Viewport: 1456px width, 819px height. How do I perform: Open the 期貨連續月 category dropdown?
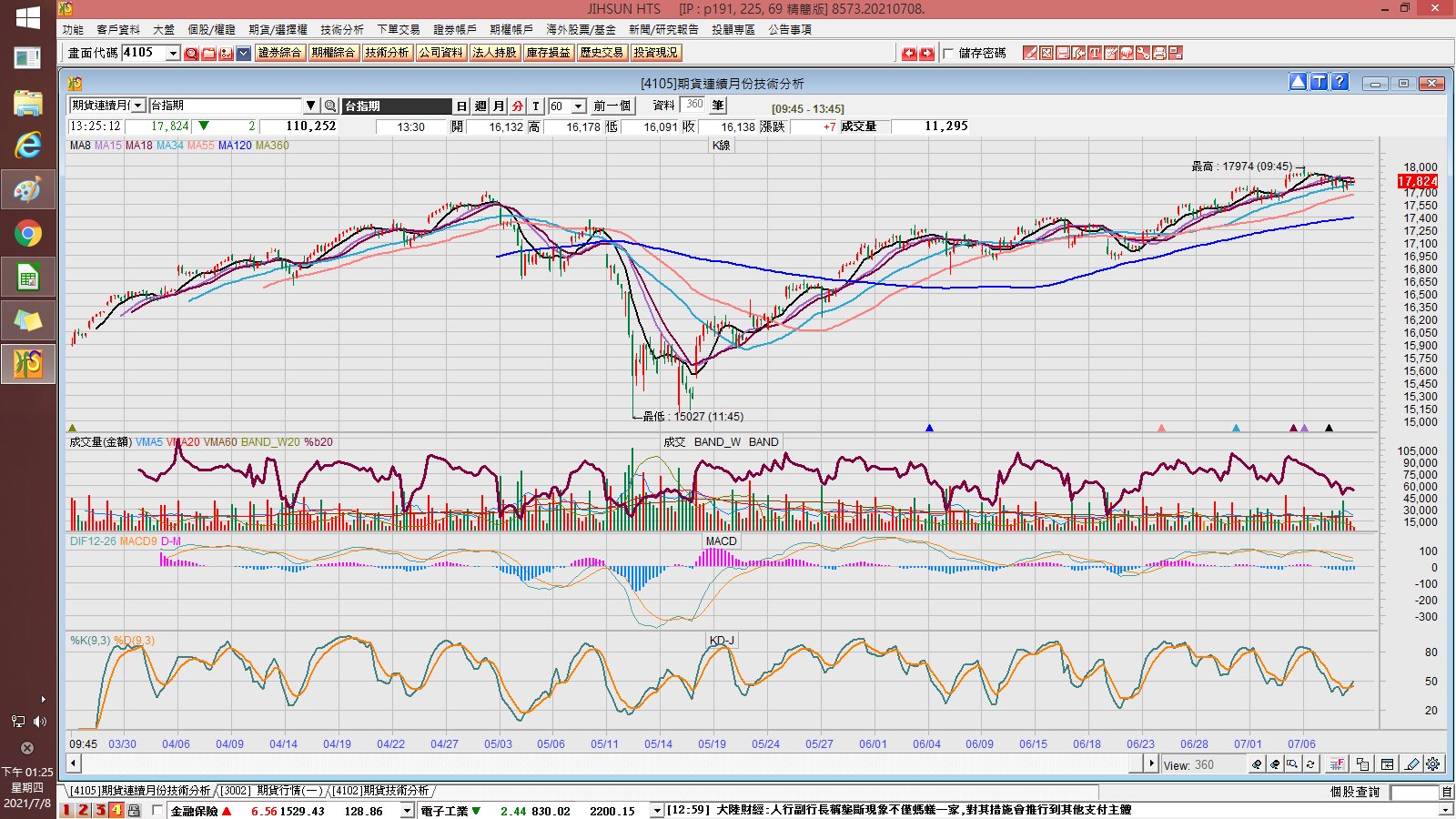click(138, 106)
